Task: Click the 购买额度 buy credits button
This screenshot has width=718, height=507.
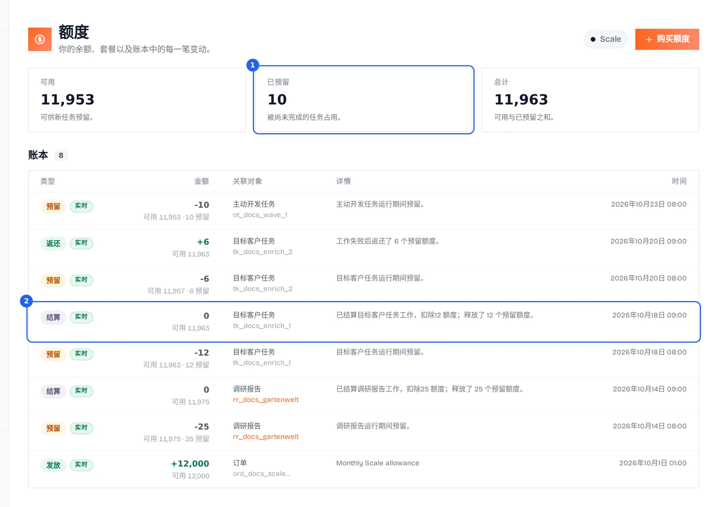Action: 667,39
